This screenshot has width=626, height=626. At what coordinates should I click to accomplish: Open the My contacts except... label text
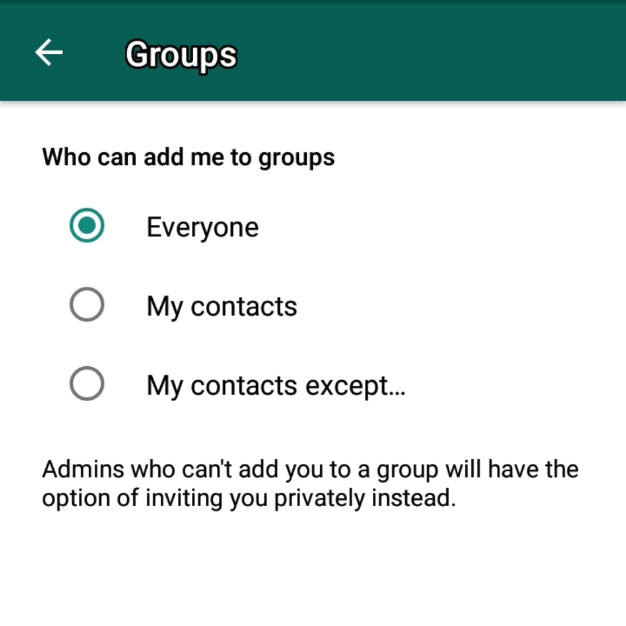coord(276,386)
